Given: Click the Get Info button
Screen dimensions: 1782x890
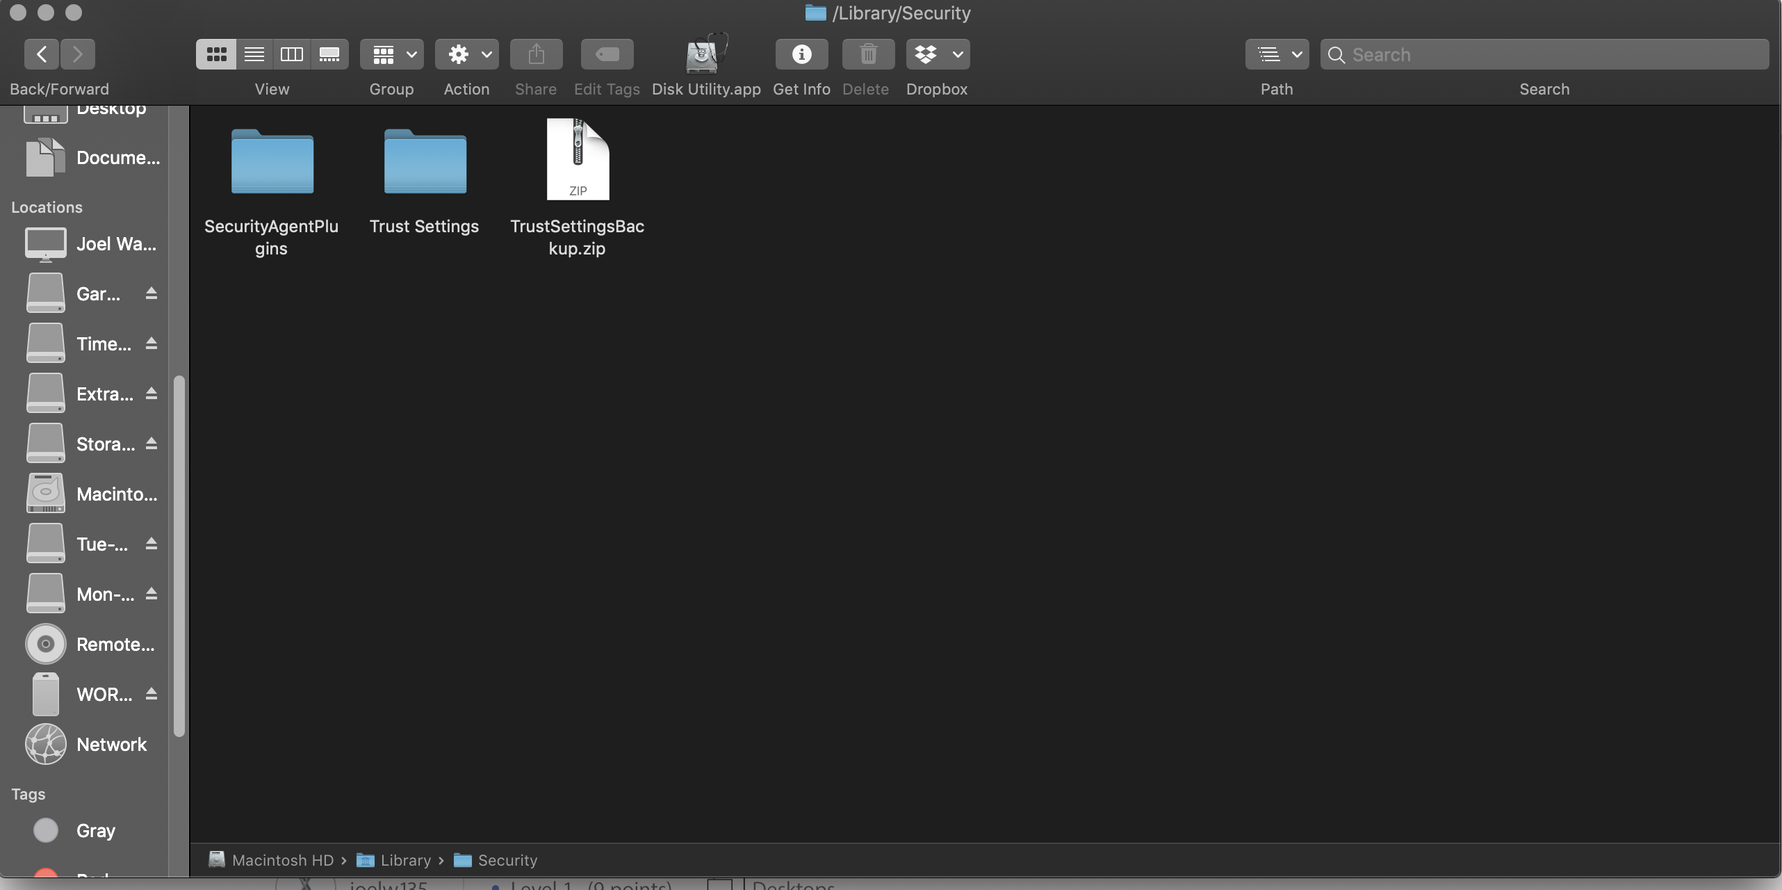Looking at the screenshot, I should pos(801,54).
